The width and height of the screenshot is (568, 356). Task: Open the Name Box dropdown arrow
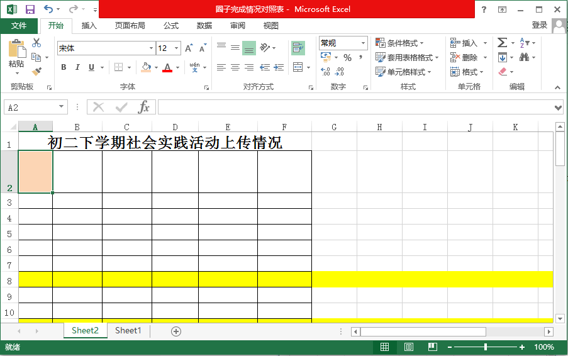coord(61,106)
